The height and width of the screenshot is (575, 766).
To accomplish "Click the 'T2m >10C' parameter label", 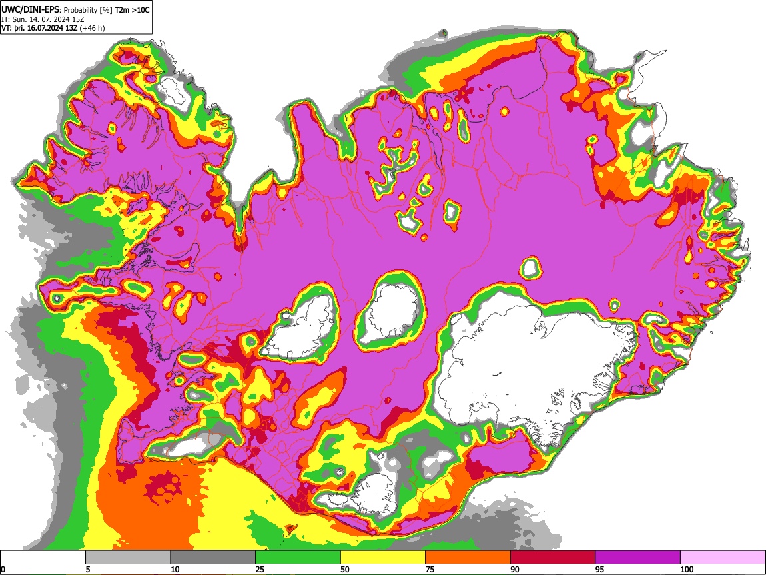I will point(132,10).
